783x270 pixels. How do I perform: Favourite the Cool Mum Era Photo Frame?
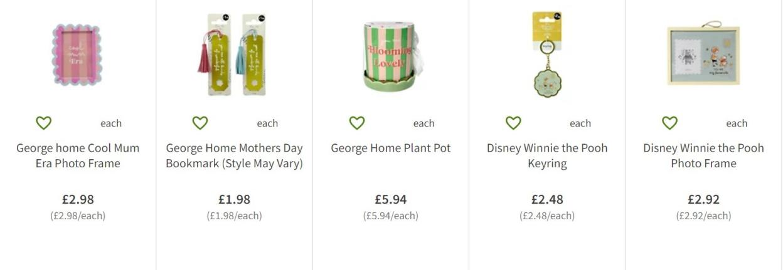pyautogui.click(x=43, y=123)
